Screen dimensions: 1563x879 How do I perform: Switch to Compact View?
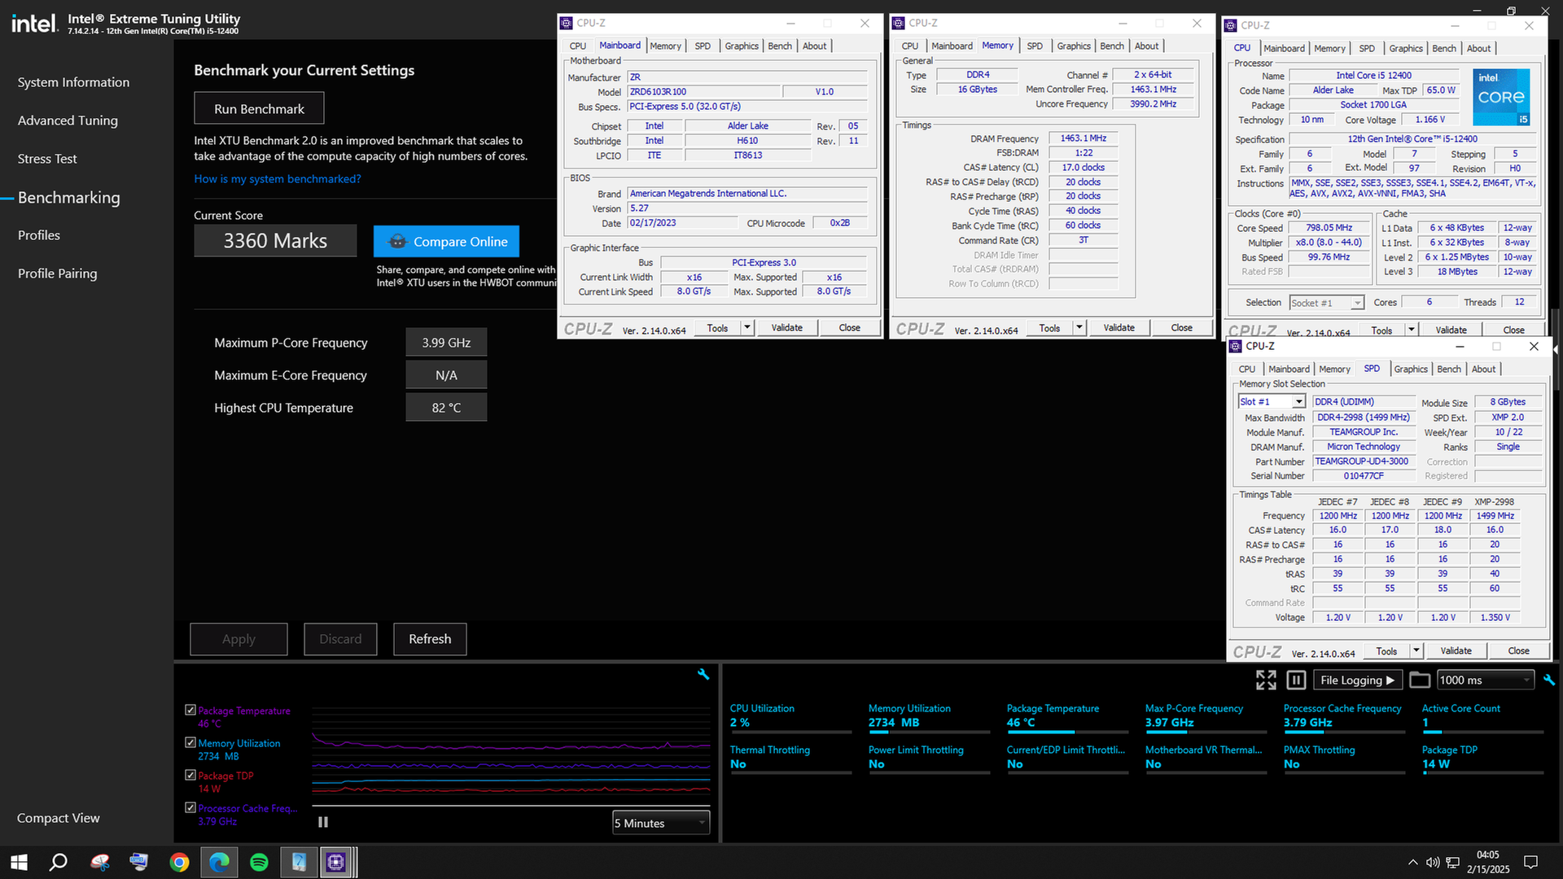coord(59,818)
